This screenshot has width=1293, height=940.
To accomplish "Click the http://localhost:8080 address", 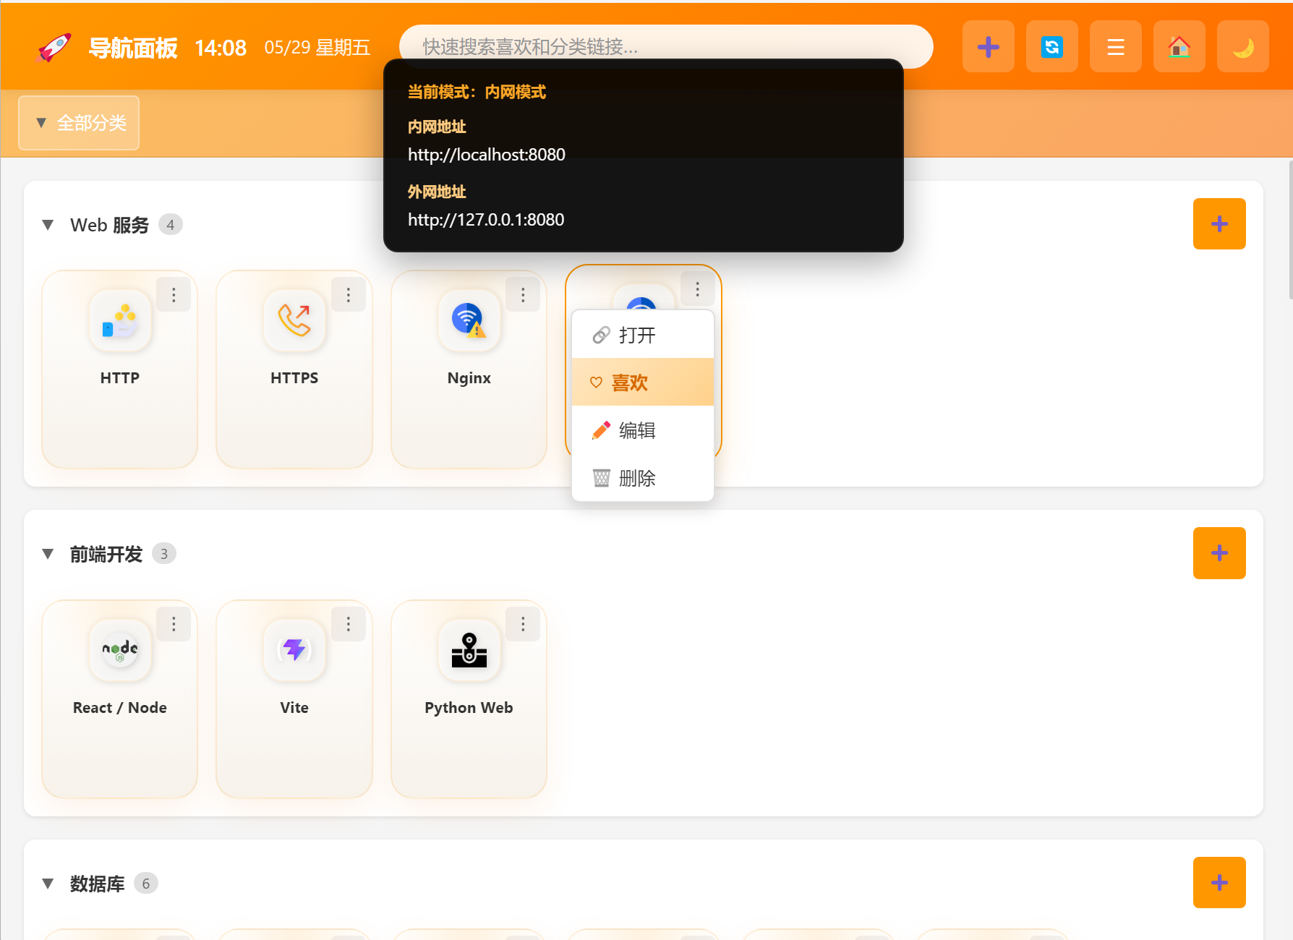I will click(487, 155).
